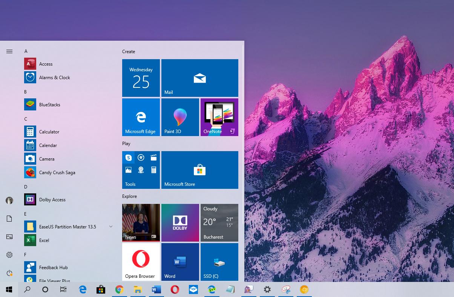Open the gear Settings icon on taskbar

point(267,289)
